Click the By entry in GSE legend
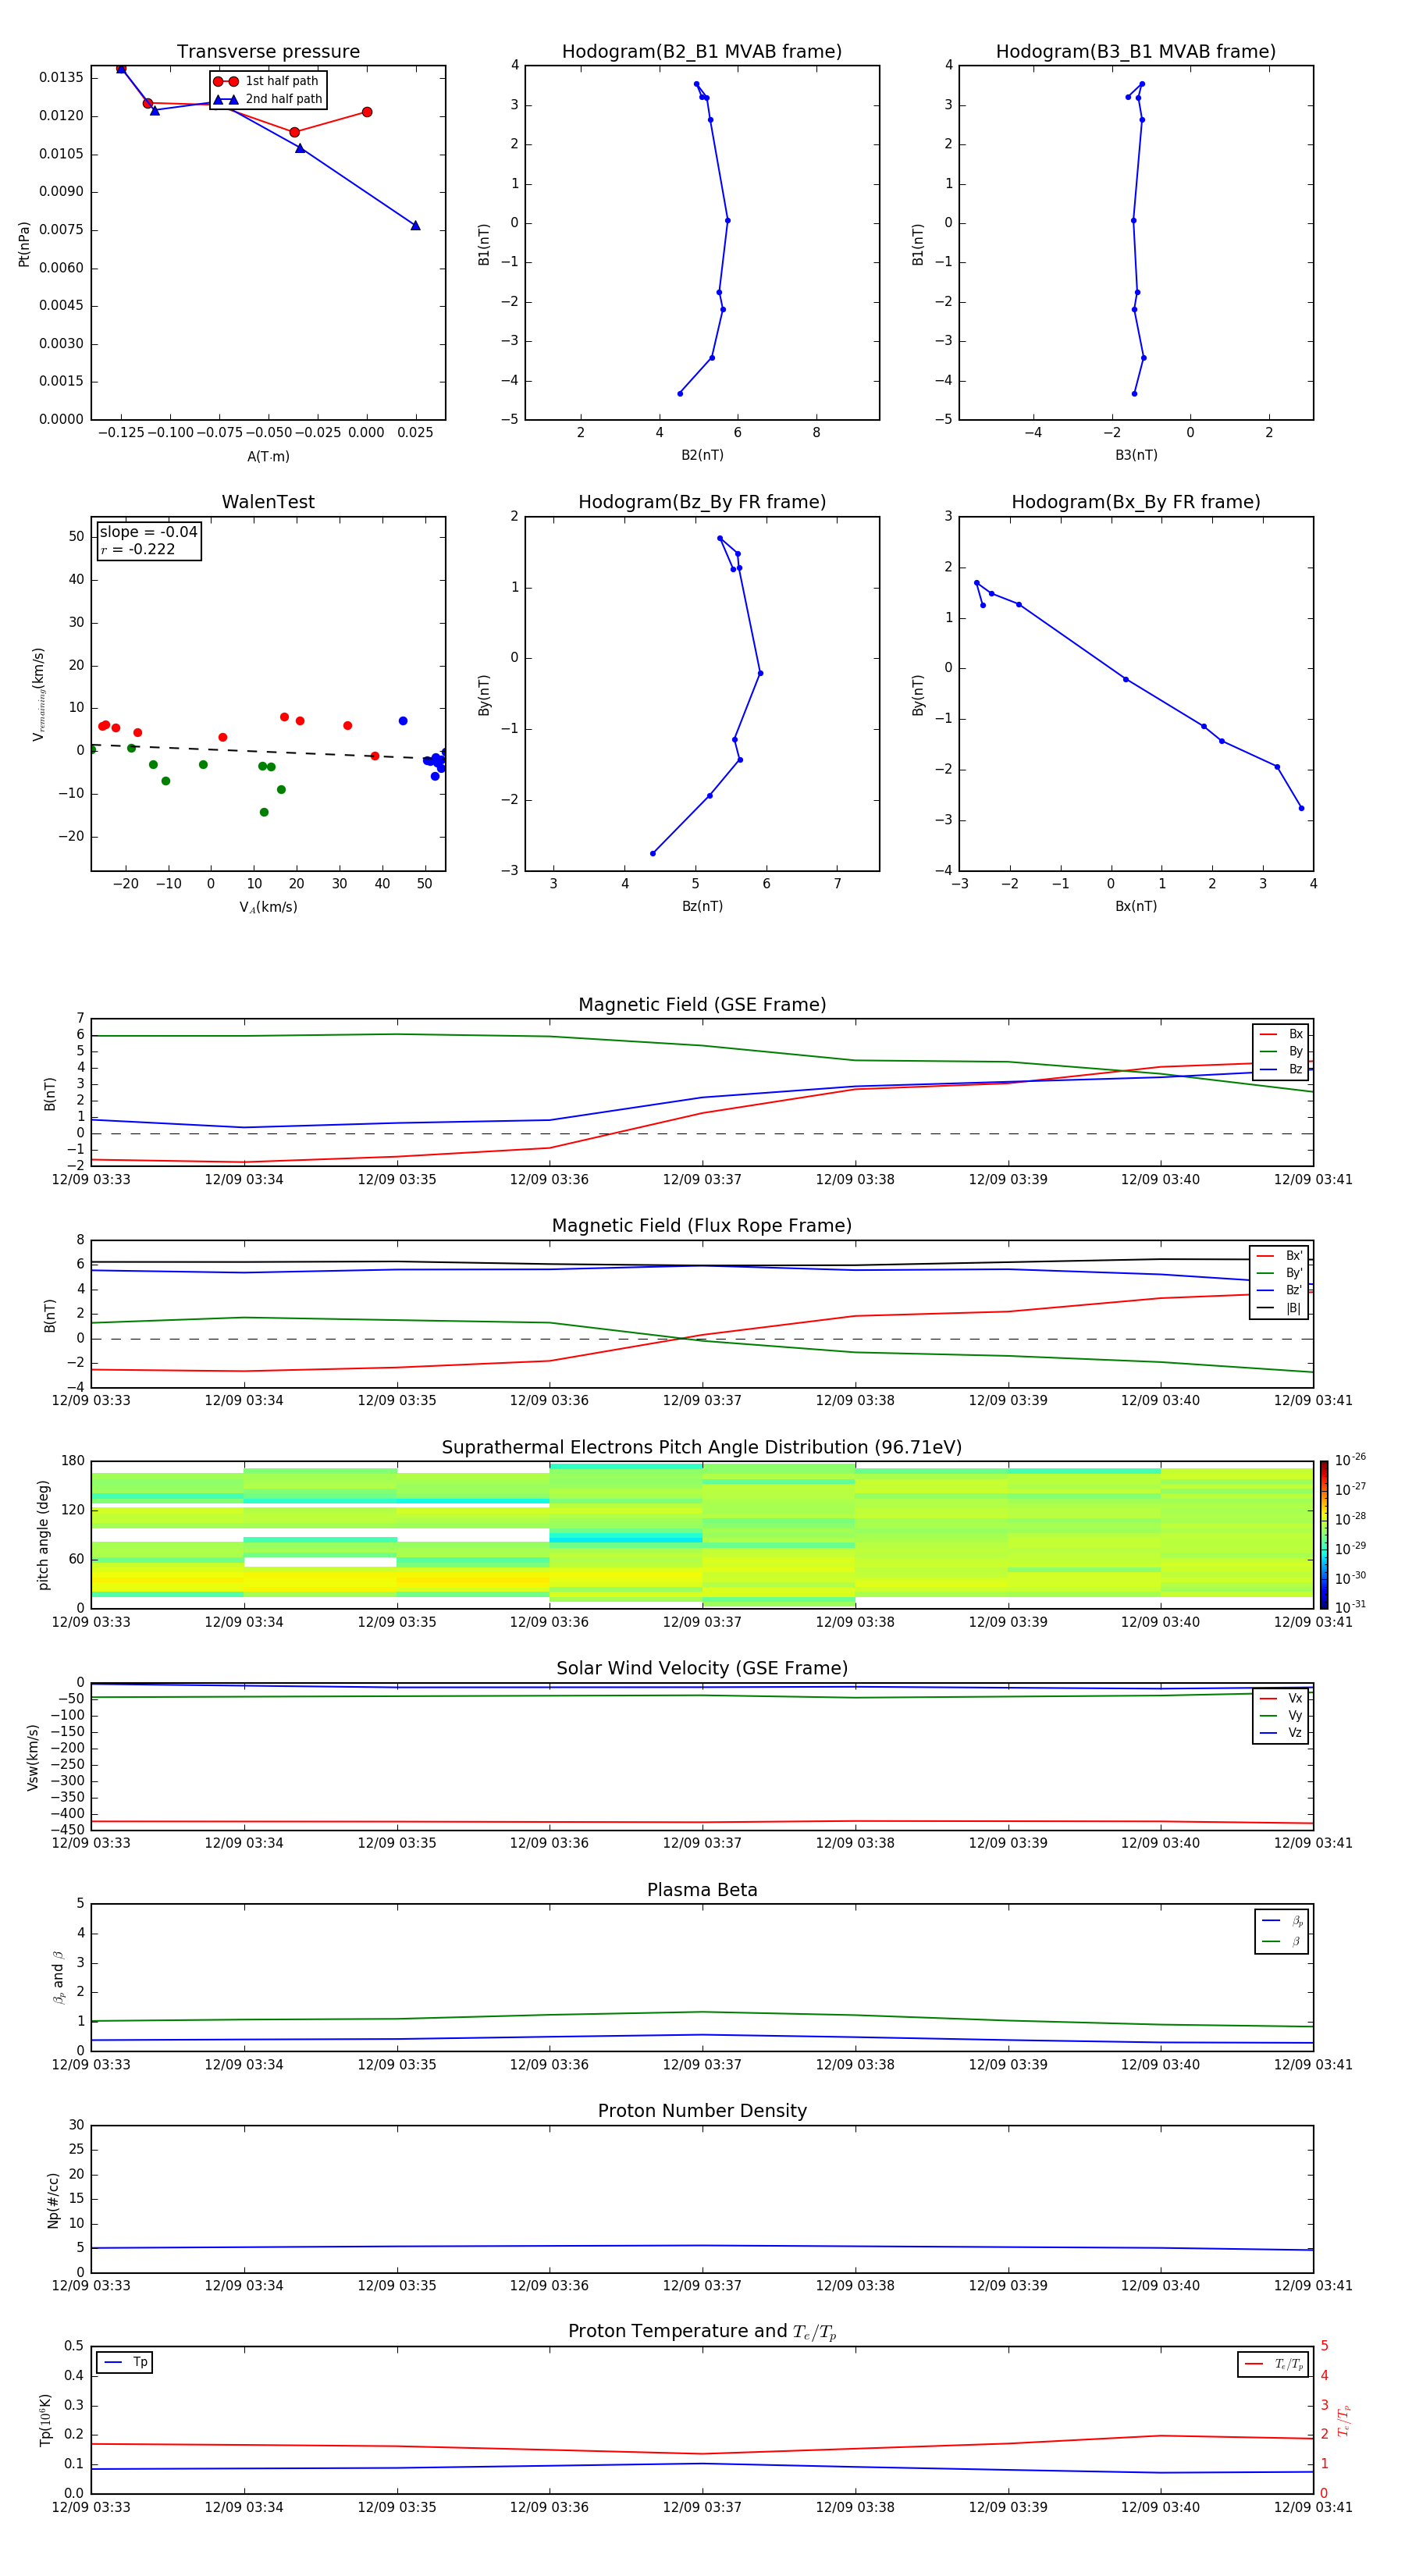Image resolution: width=1405 pixels, height=2576 pixels. coord(1281,1051)
